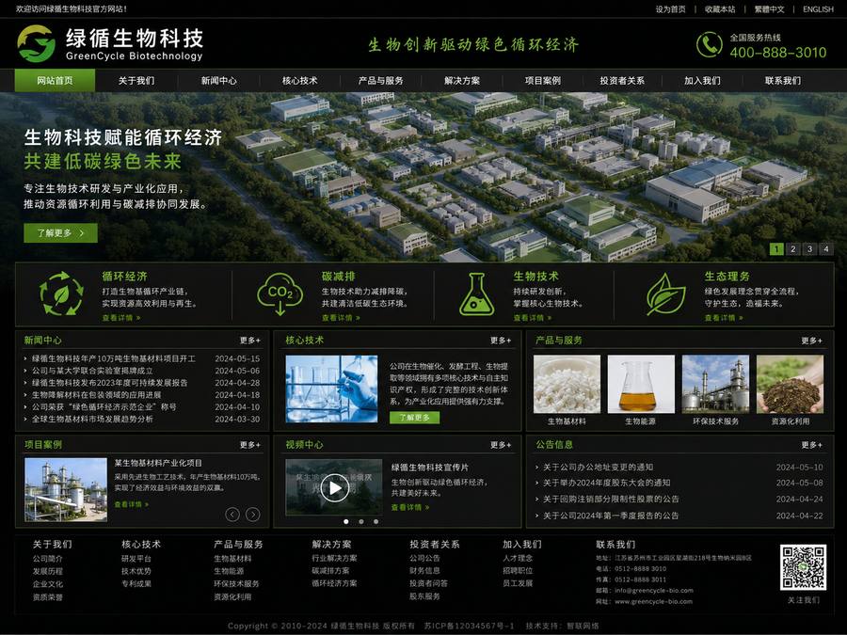Open 解决方案 navigation menu
The height and width of the screenshot is (635, 847).
click(x=462, y=81)
